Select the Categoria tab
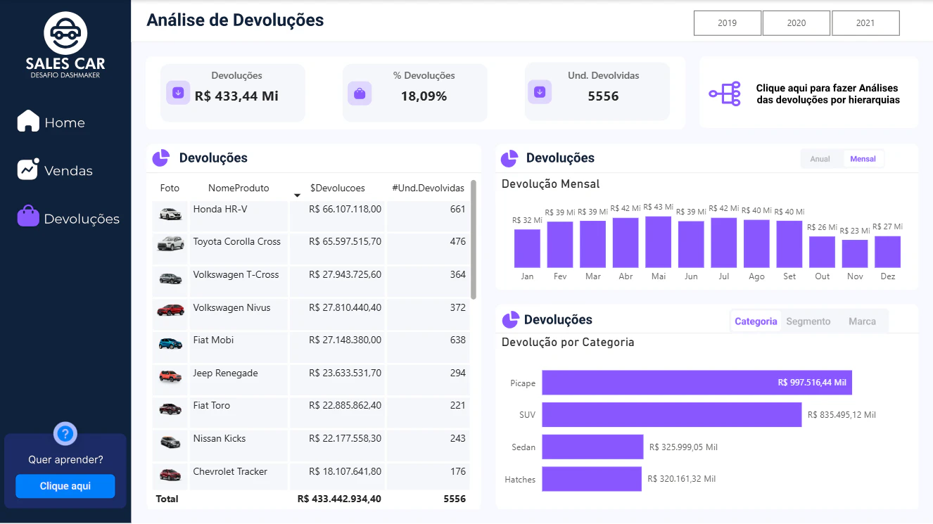The height and width of the screenshot is (524, 933). click(x=756, y=321)
